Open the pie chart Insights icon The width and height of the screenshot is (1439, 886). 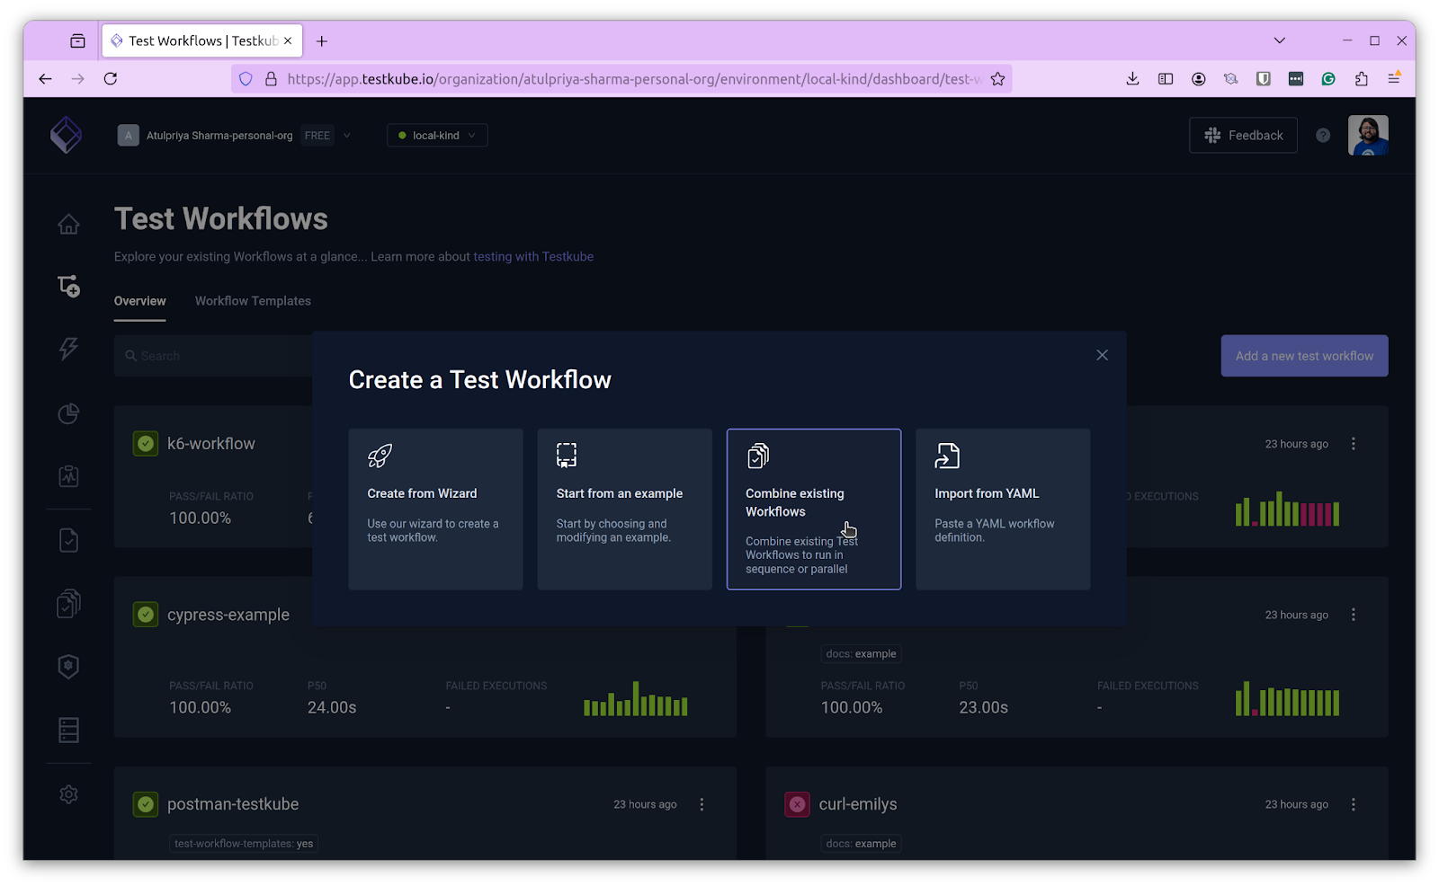click(68, 412)
